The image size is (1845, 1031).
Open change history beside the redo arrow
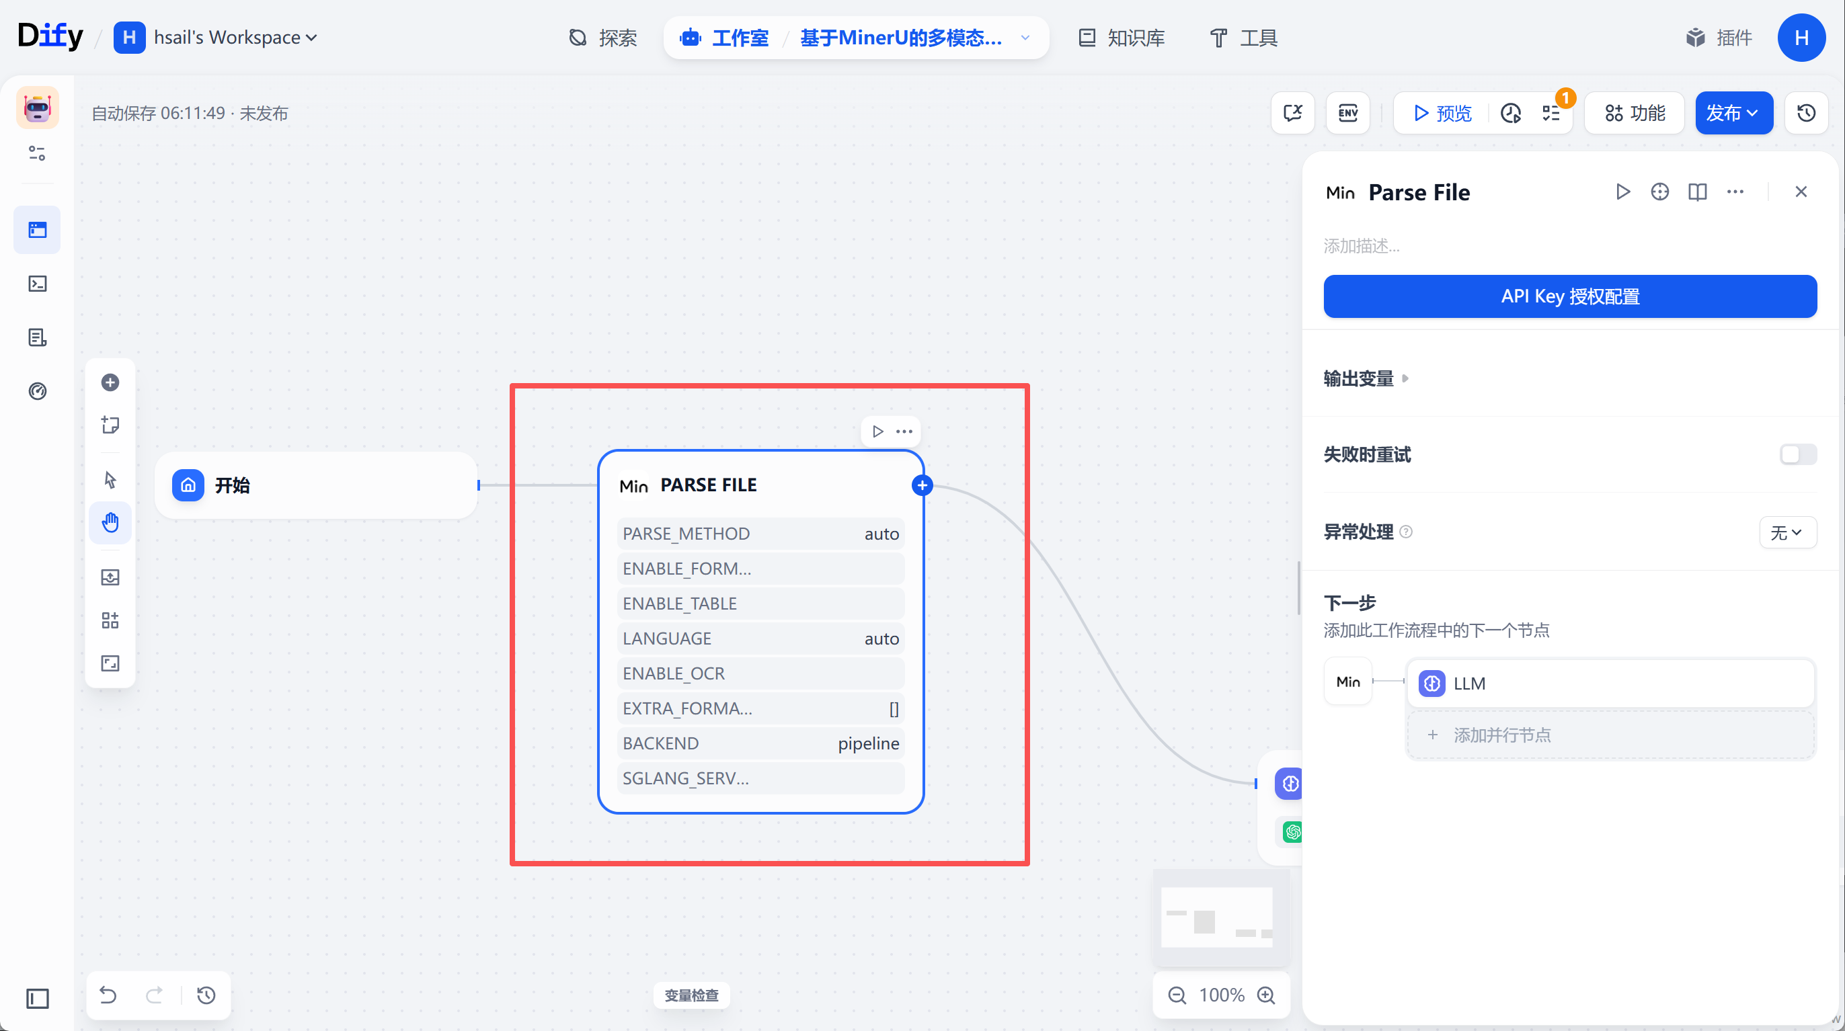point(206,995)
